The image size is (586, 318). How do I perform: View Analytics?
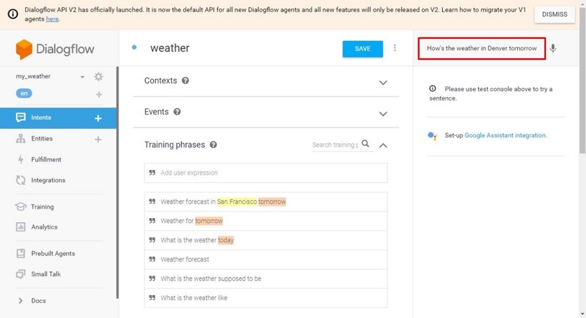point(44,227)
